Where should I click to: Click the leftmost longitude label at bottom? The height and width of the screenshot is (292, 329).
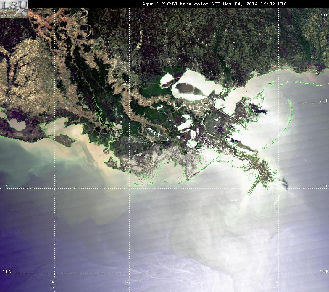52,284
